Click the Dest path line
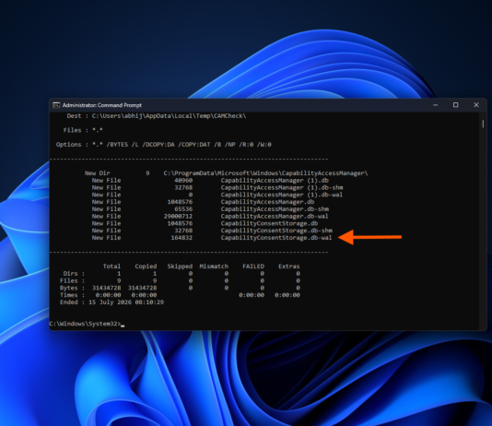 point(157,116)
